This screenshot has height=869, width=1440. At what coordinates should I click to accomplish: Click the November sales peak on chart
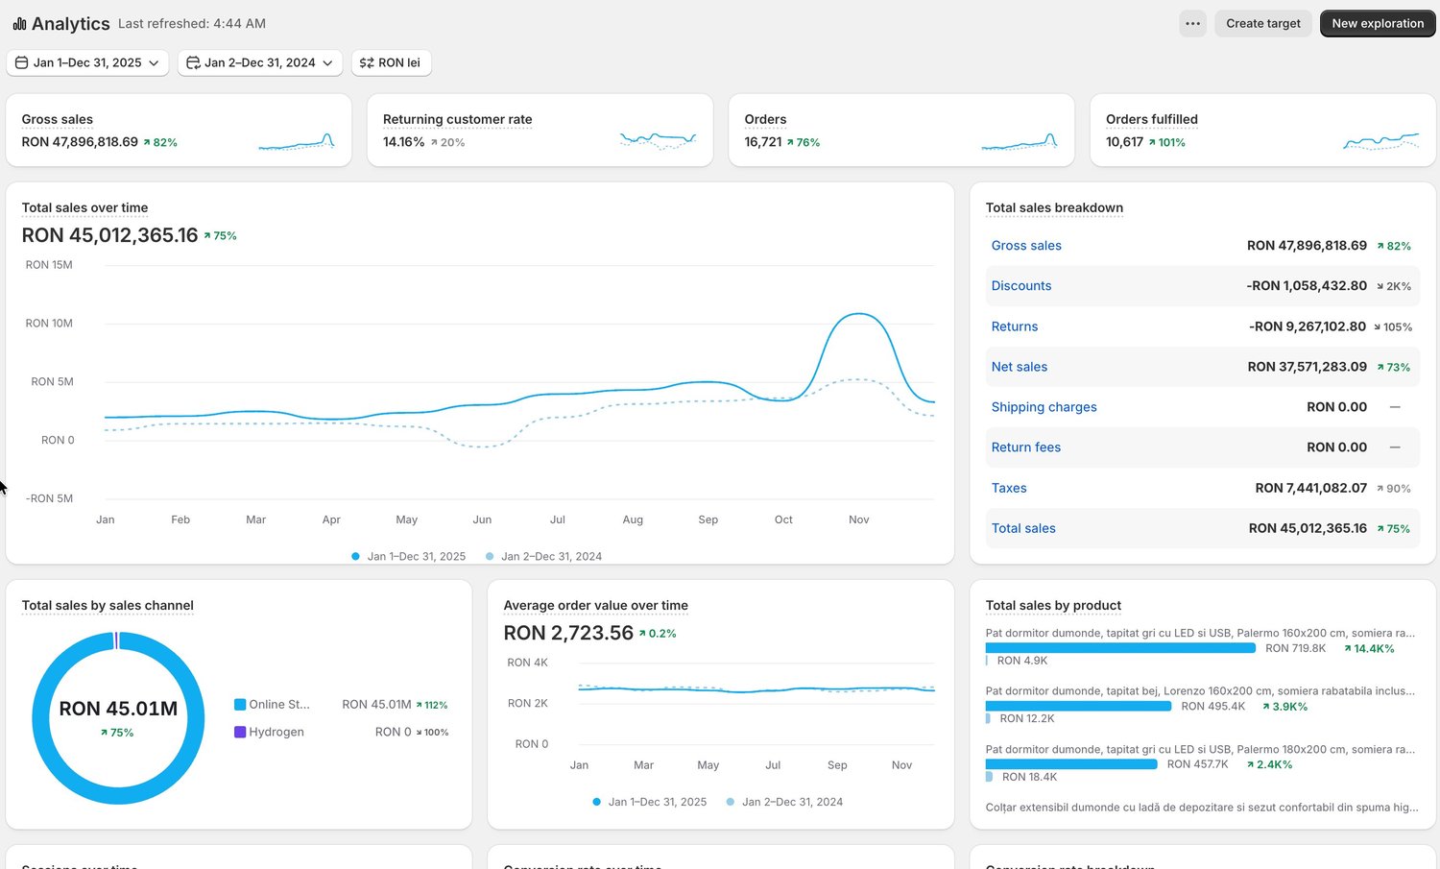pos(859,315)
